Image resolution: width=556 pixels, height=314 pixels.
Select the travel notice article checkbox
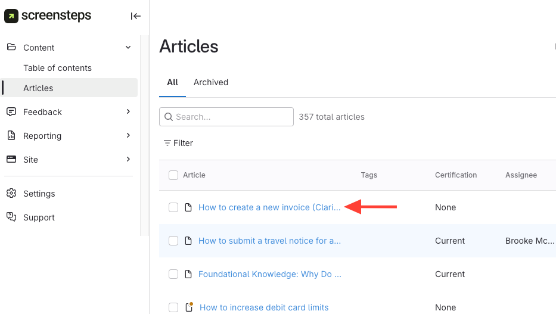pos(173,241)
